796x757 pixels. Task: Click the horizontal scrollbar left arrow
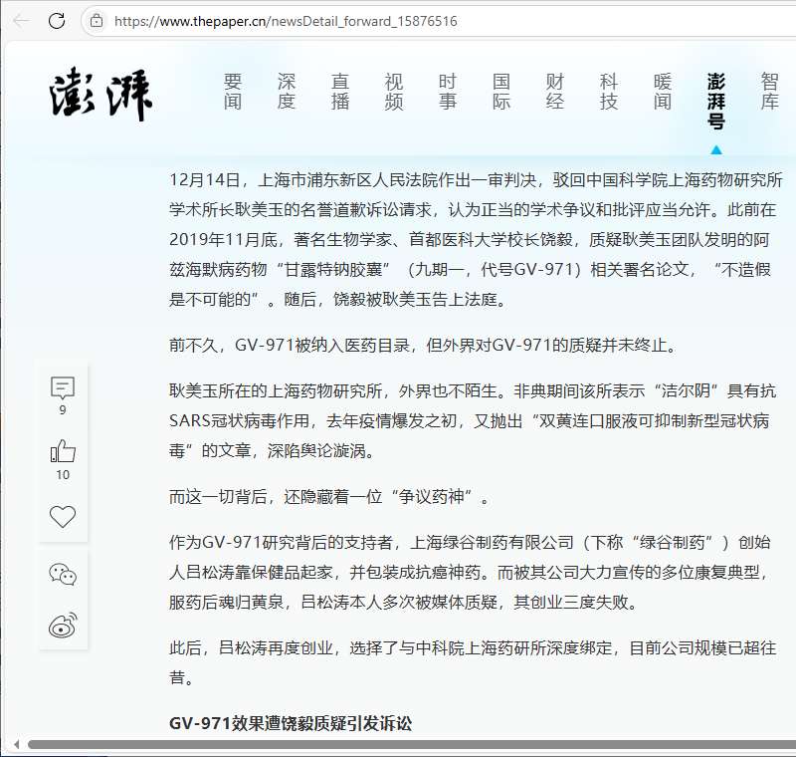17,745
